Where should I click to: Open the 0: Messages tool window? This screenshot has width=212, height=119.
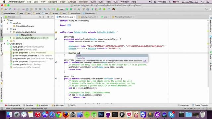click(58, 105)
